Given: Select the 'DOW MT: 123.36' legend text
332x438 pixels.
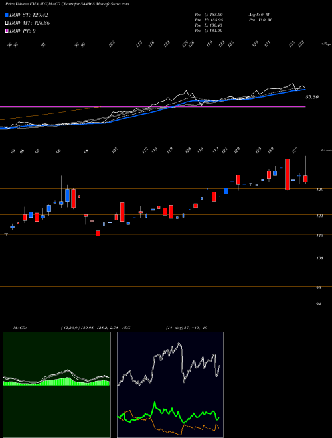Looking at the screenshot, I should (30, 23).
